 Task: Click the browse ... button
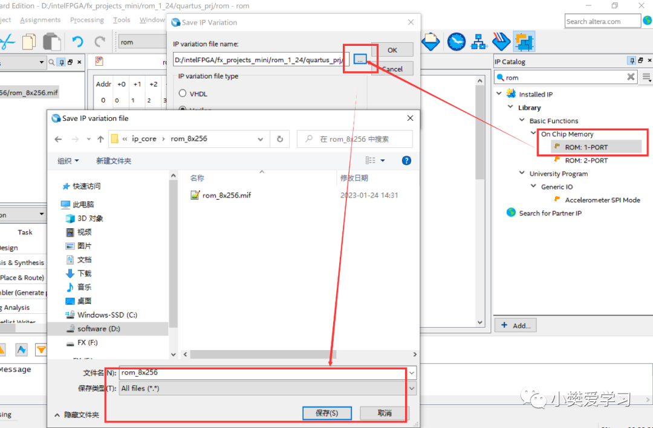[x=360, y=60]
